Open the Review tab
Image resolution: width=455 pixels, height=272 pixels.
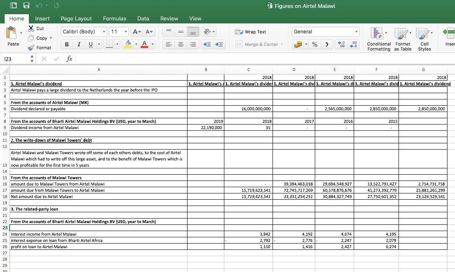point(169,18)
